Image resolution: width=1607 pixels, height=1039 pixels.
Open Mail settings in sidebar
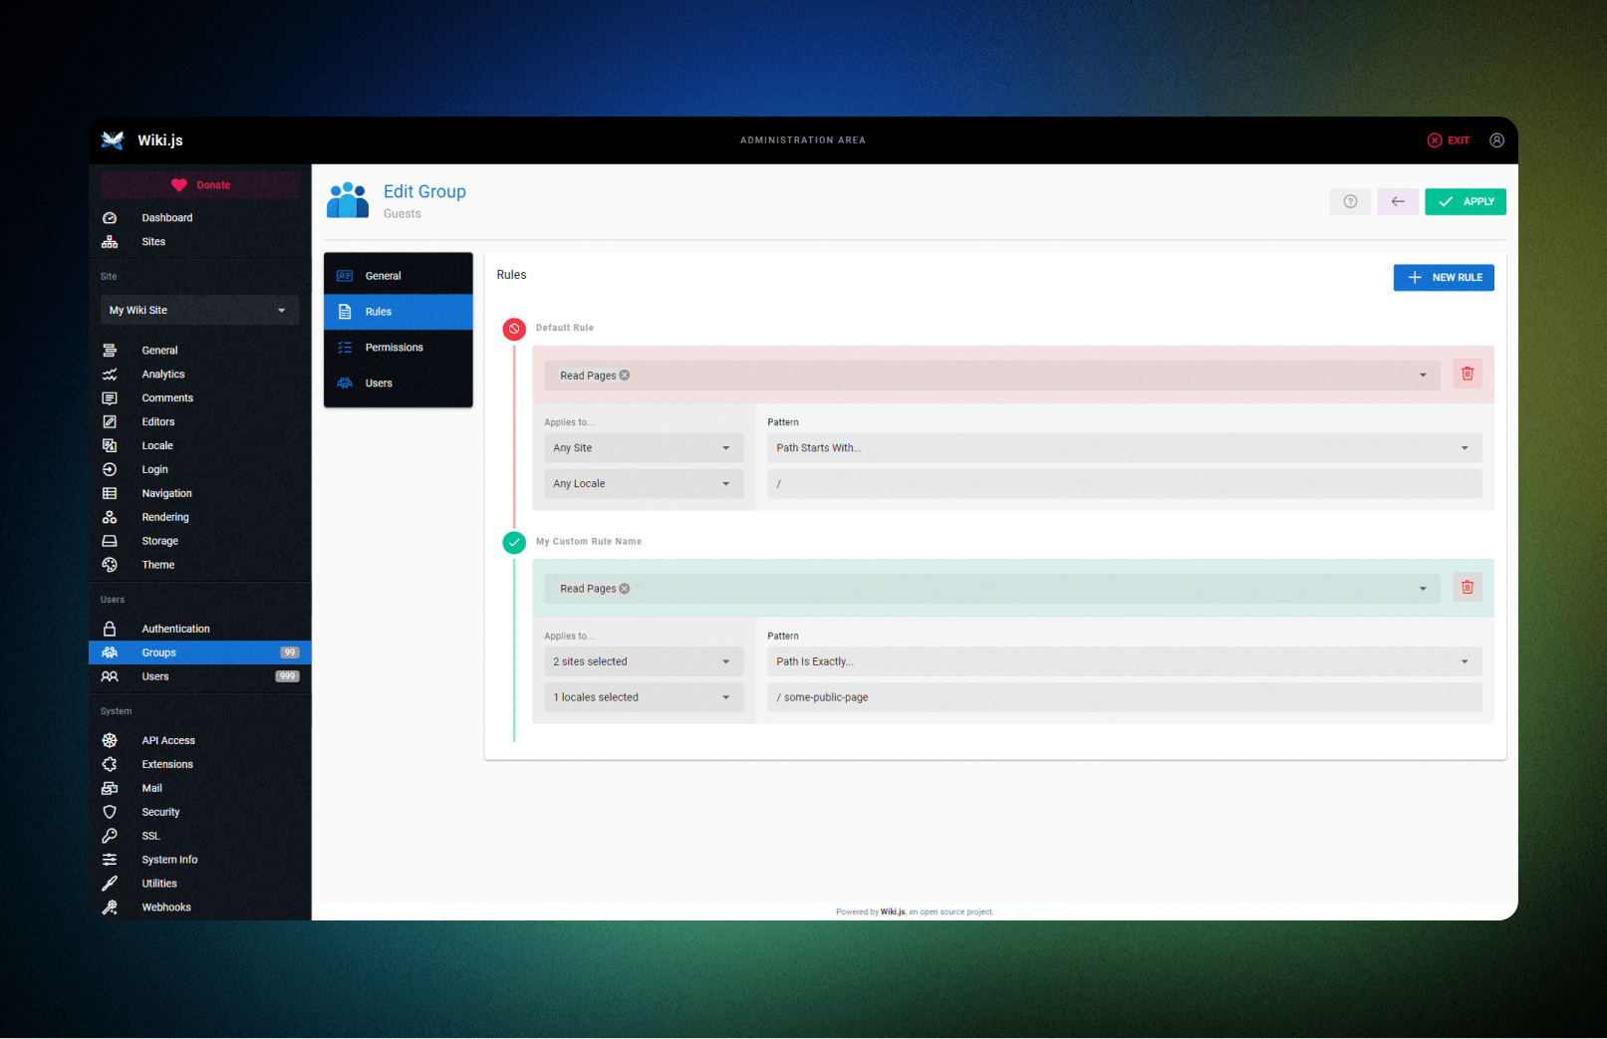(x=199, y=788)
